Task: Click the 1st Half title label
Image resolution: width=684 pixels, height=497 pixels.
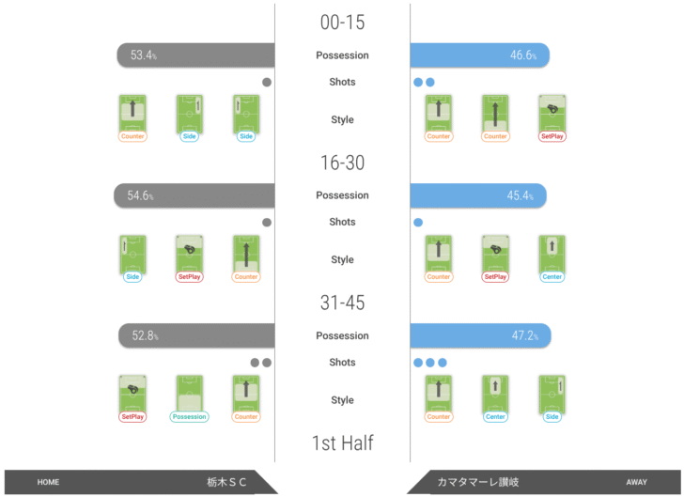Action: tap(342, 443)
